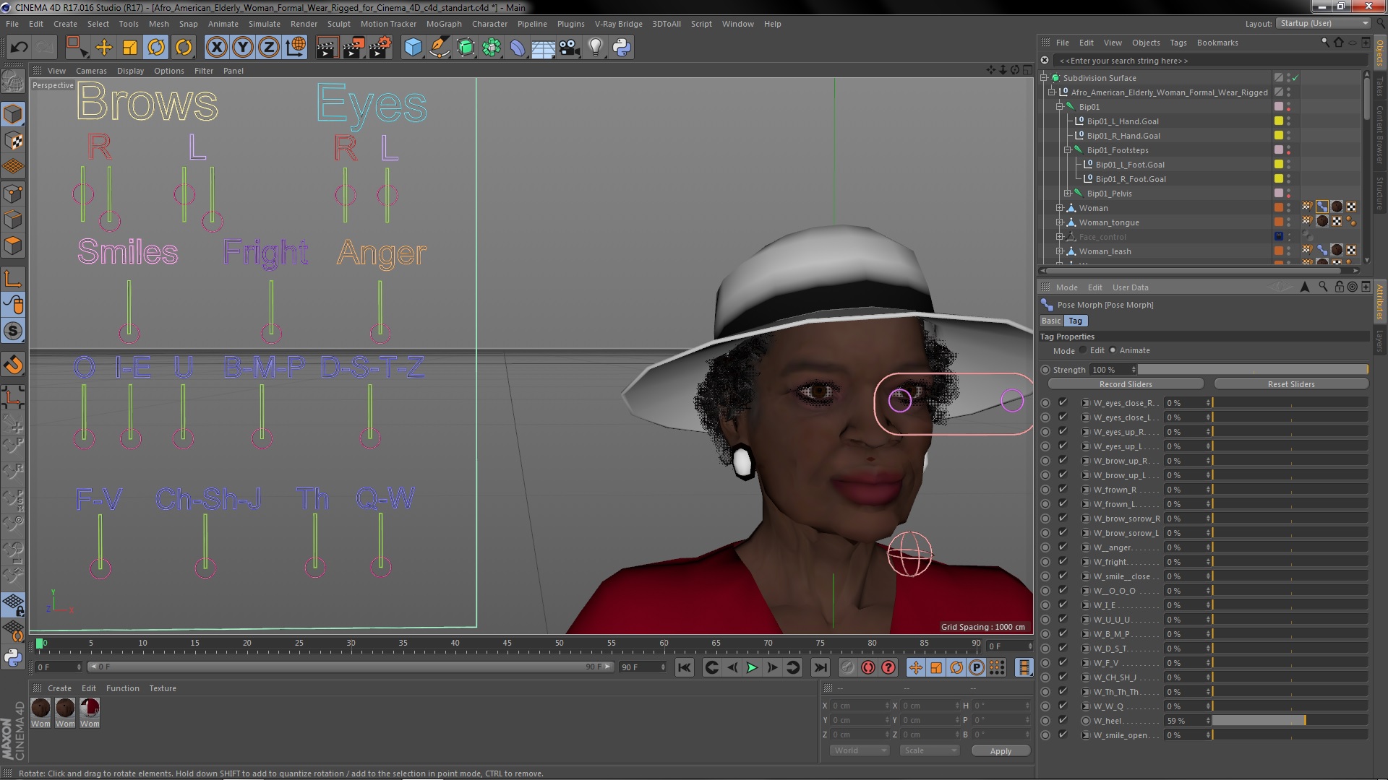Screen dimensions: 1388x780
Task: Open Object Manager Tags menu
Action: 1178,43
